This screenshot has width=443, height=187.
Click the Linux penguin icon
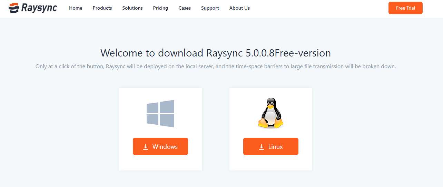(x=271, y=113)
